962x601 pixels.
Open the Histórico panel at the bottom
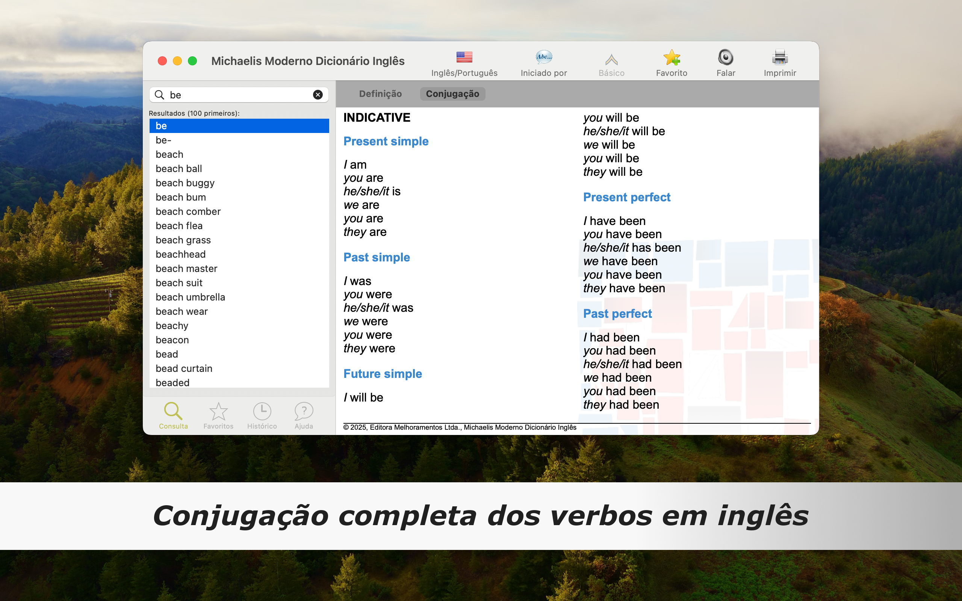click(262, 416)
